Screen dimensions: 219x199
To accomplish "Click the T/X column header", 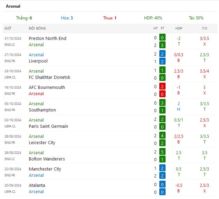I will click(x=204, y=28).
